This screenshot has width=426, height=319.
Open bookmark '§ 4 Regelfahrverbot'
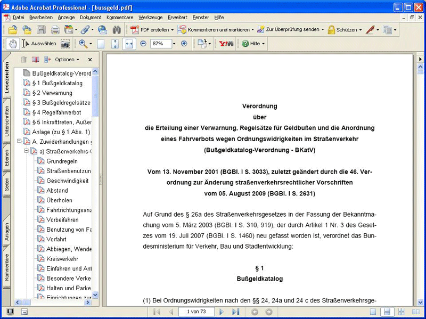(x=56, y=112)
